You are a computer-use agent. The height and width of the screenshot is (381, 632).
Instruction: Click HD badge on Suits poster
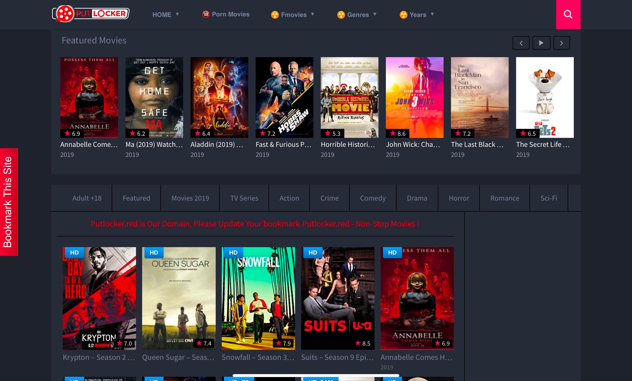pos(313,252)
